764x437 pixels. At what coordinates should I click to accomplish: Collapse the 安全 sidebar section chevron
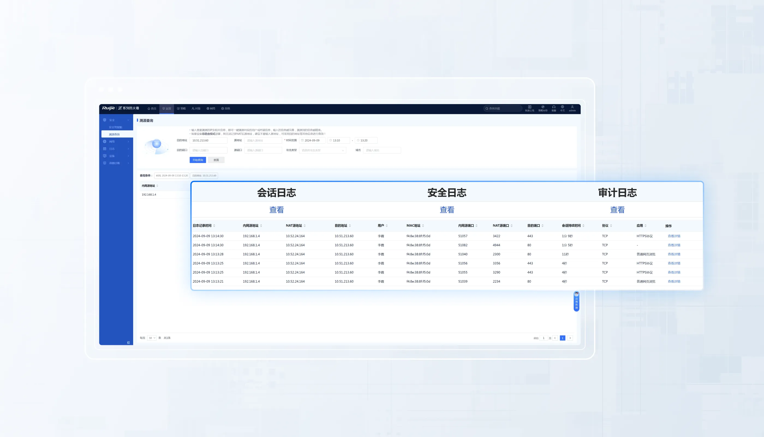[x=128, y=120]
